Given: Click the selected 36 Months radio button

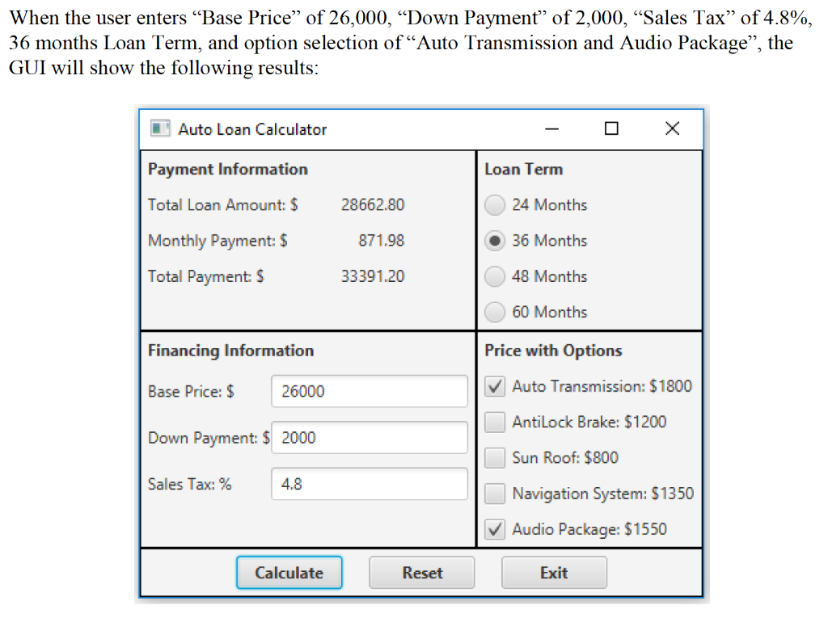Looking at the screenshot, I should tap(494, 241).
